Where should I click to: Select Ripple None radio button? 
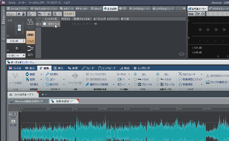click(x=135, y=74)
